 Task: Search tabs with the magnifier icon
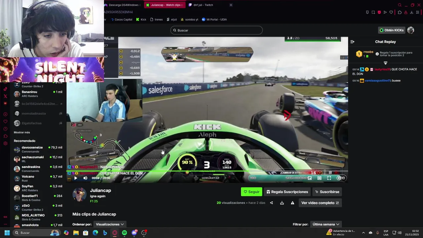400,5
